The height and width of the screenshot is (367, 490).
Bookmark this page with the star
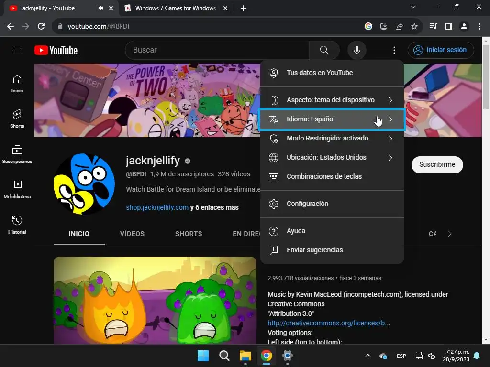[414, 27]
